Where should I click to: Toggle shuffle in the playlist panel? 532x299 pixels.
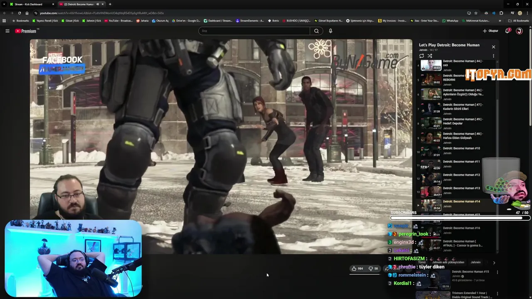pos(430,56)
